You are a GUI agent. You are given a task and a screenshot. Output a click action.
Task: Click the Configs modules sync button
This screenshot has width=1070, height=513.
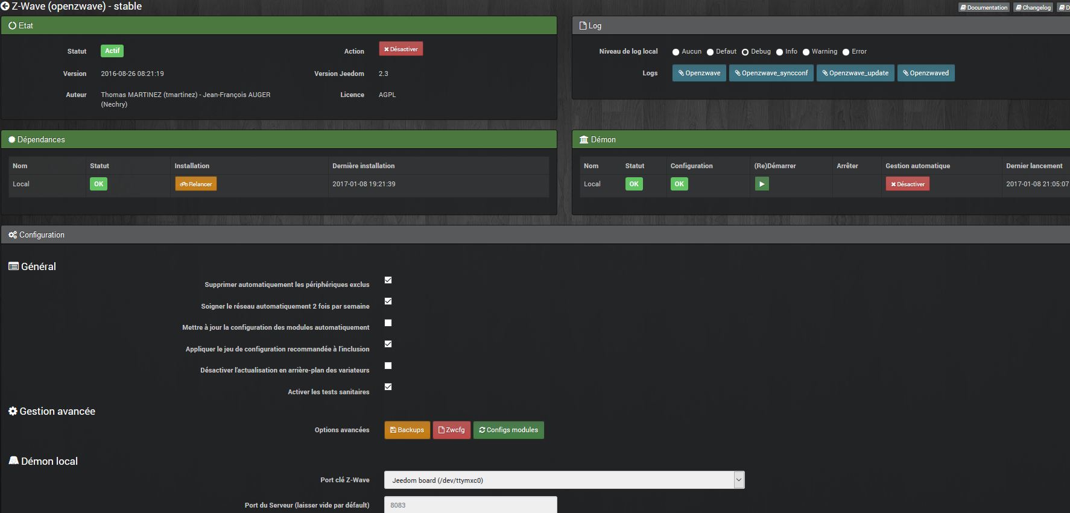pos(508,430)
